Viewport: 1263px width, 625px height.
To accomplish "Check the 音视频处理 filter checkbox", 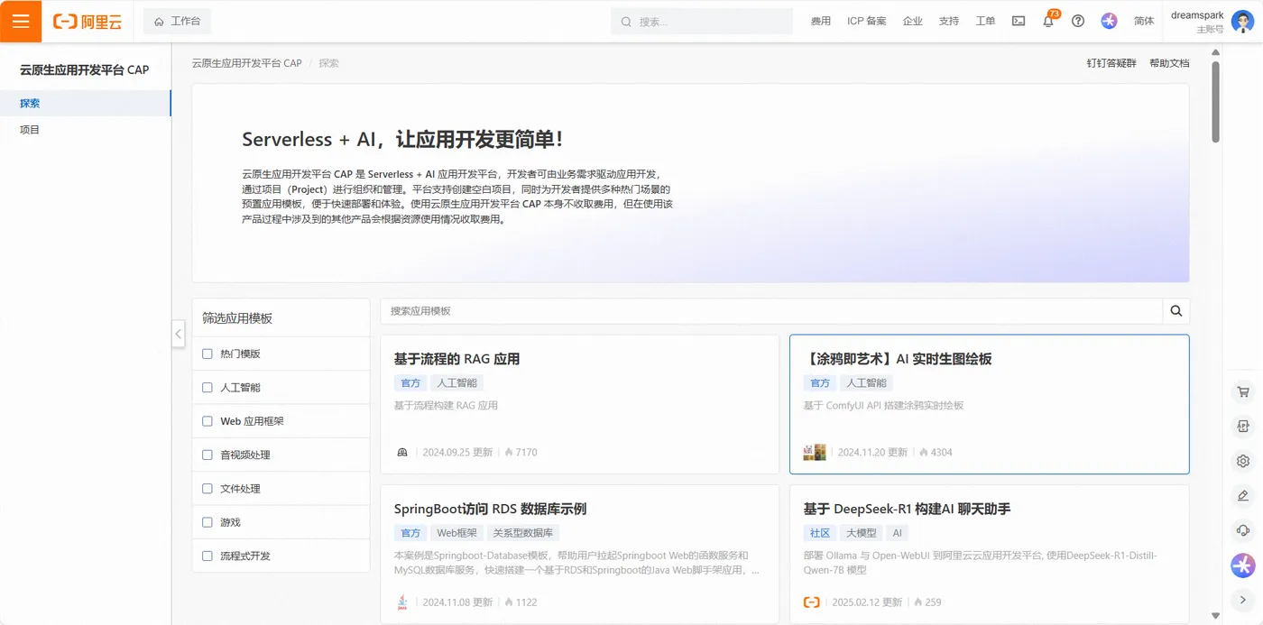I will tap(207, 455).
